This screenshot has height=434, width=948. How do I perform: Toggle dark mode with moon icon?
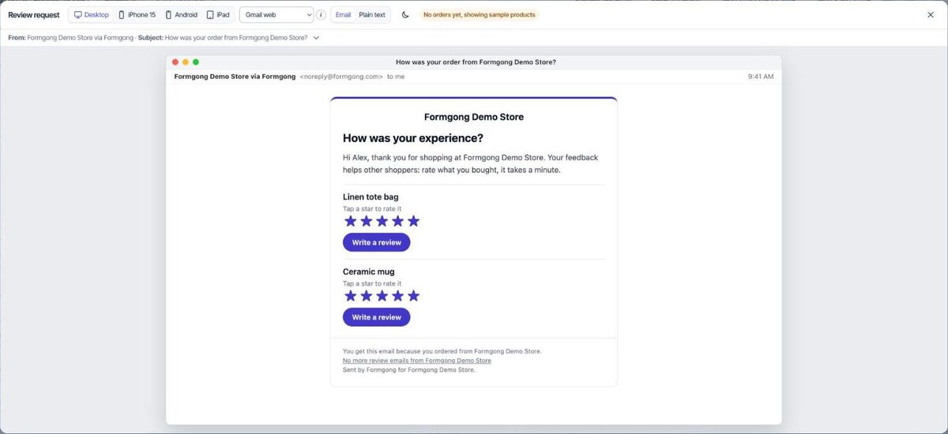pos(405,15)
